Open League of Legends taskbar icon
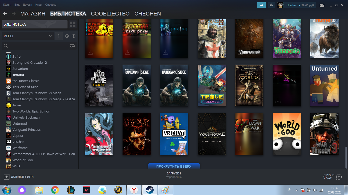The width and height of the screenshot is (348, 195). pyautogui.click(x=71, y=190)
